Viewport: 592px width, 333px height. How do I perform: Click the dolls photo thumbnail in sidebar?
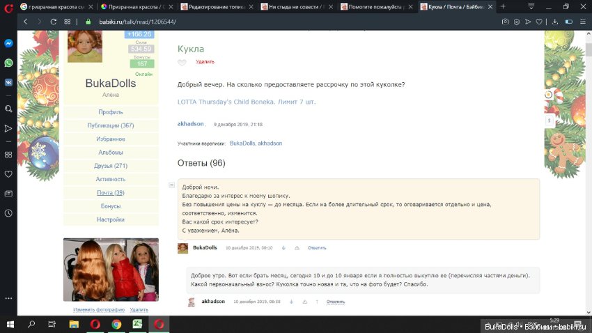(111, 270)
